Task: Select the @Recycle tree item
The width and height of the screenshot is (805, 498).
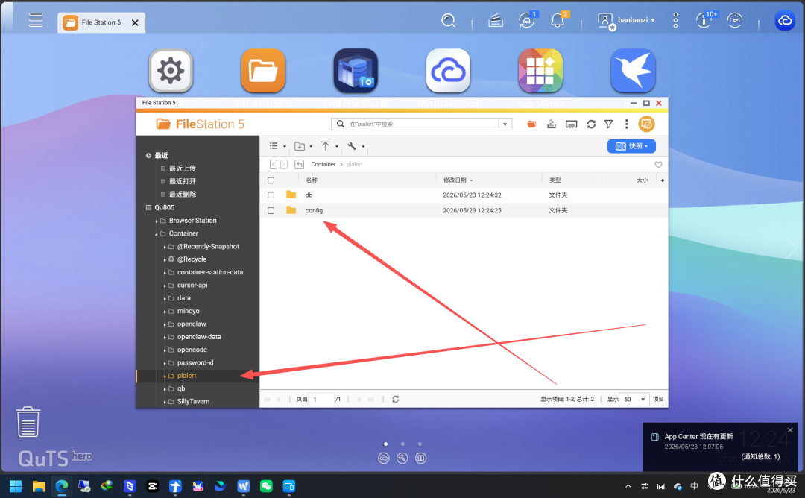Action: [x=192, y=259]
